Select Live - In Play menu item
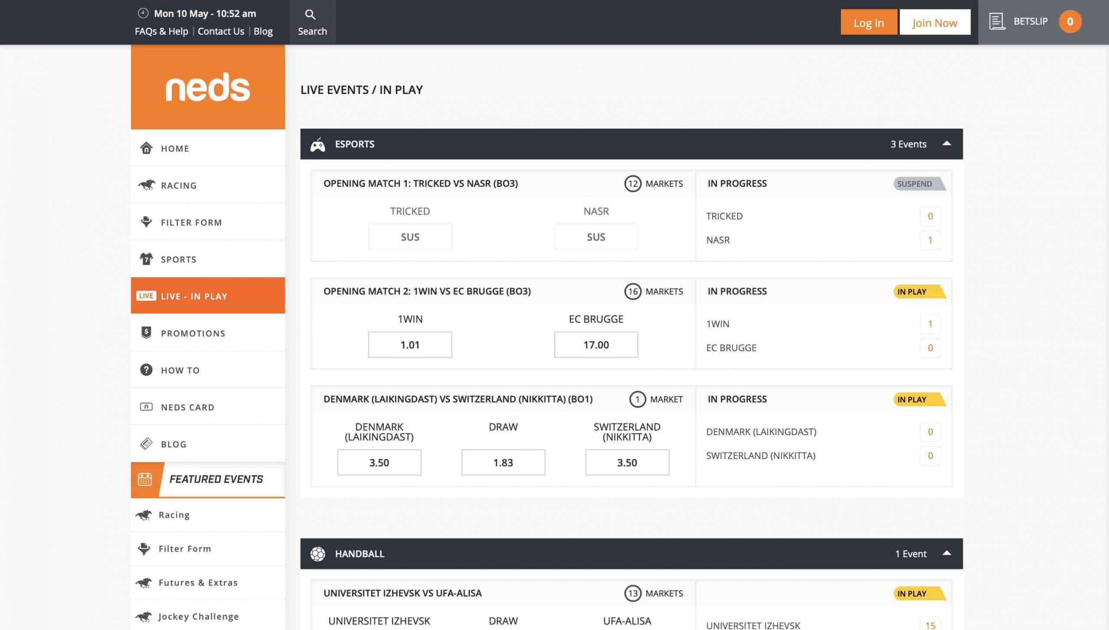Screen dimensions: 1109x630 click(x=208, y=296)
